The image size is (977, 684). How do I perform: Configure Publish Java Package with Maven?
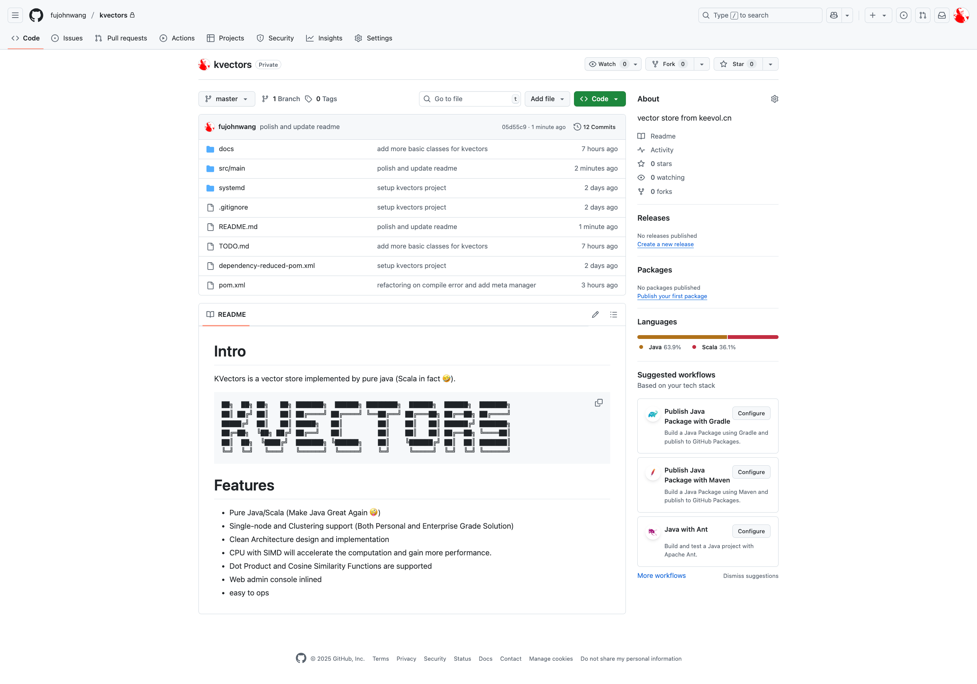pyautogui.click(x=751, y=472)
